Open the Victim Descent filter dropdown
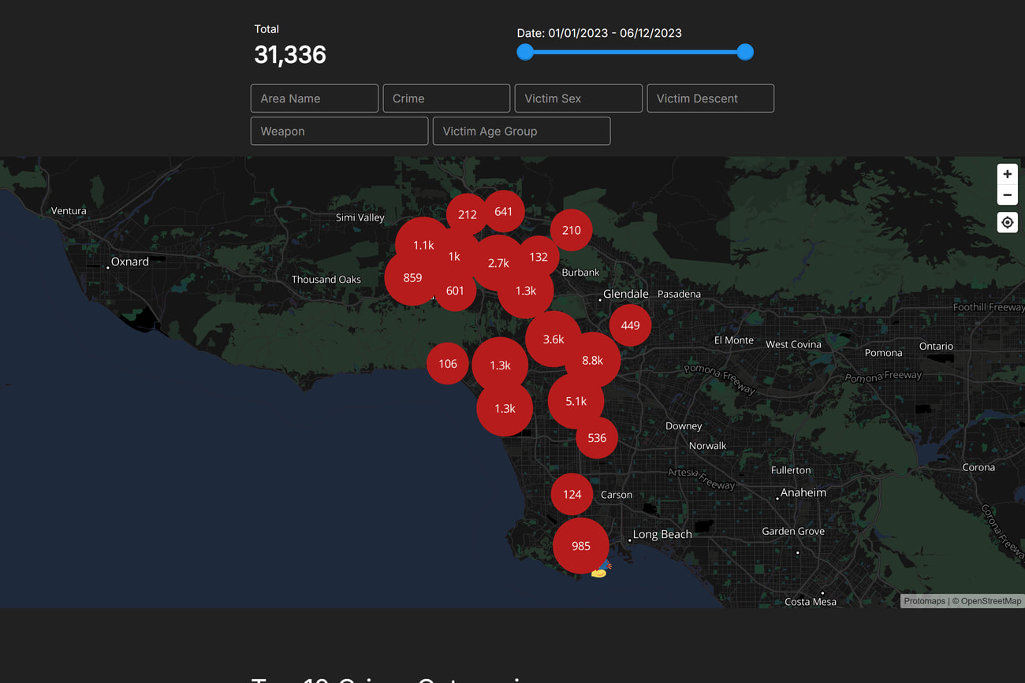Image resolution: width=1025 pixels, height=683 pixels. [x=710, y=98]
